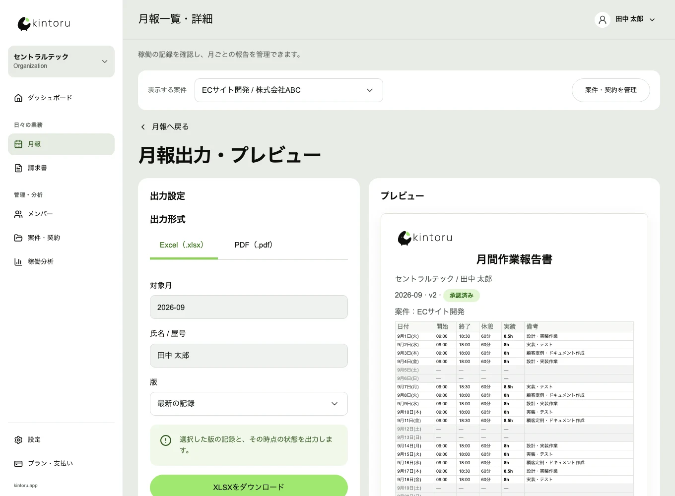Expand the セントラルテック organization switcher
Image resolution: width=675 pixels, height=496 pixels.
pyautogui.click(x=61, y=62)
